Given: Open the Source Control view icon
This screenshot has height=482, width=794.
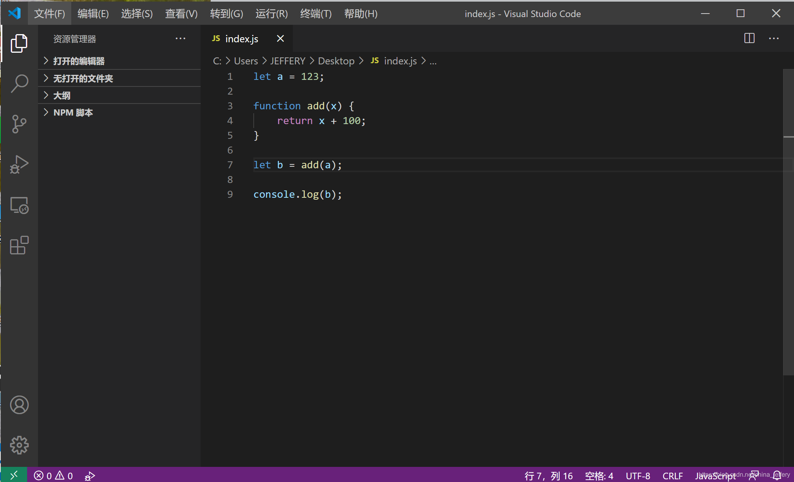Looking at the screenshot, I should click(19, 124).
